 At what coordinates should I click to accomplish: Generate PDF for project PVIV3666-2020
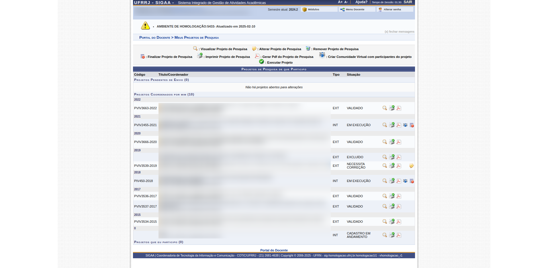(x=399, y=142)
